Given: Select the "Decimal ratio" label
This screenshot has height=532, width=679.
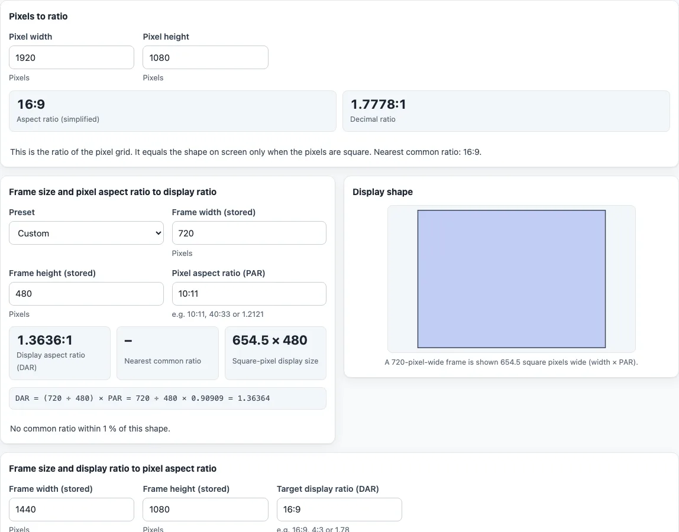Looking at the screenshot, I should click(373, 119).
